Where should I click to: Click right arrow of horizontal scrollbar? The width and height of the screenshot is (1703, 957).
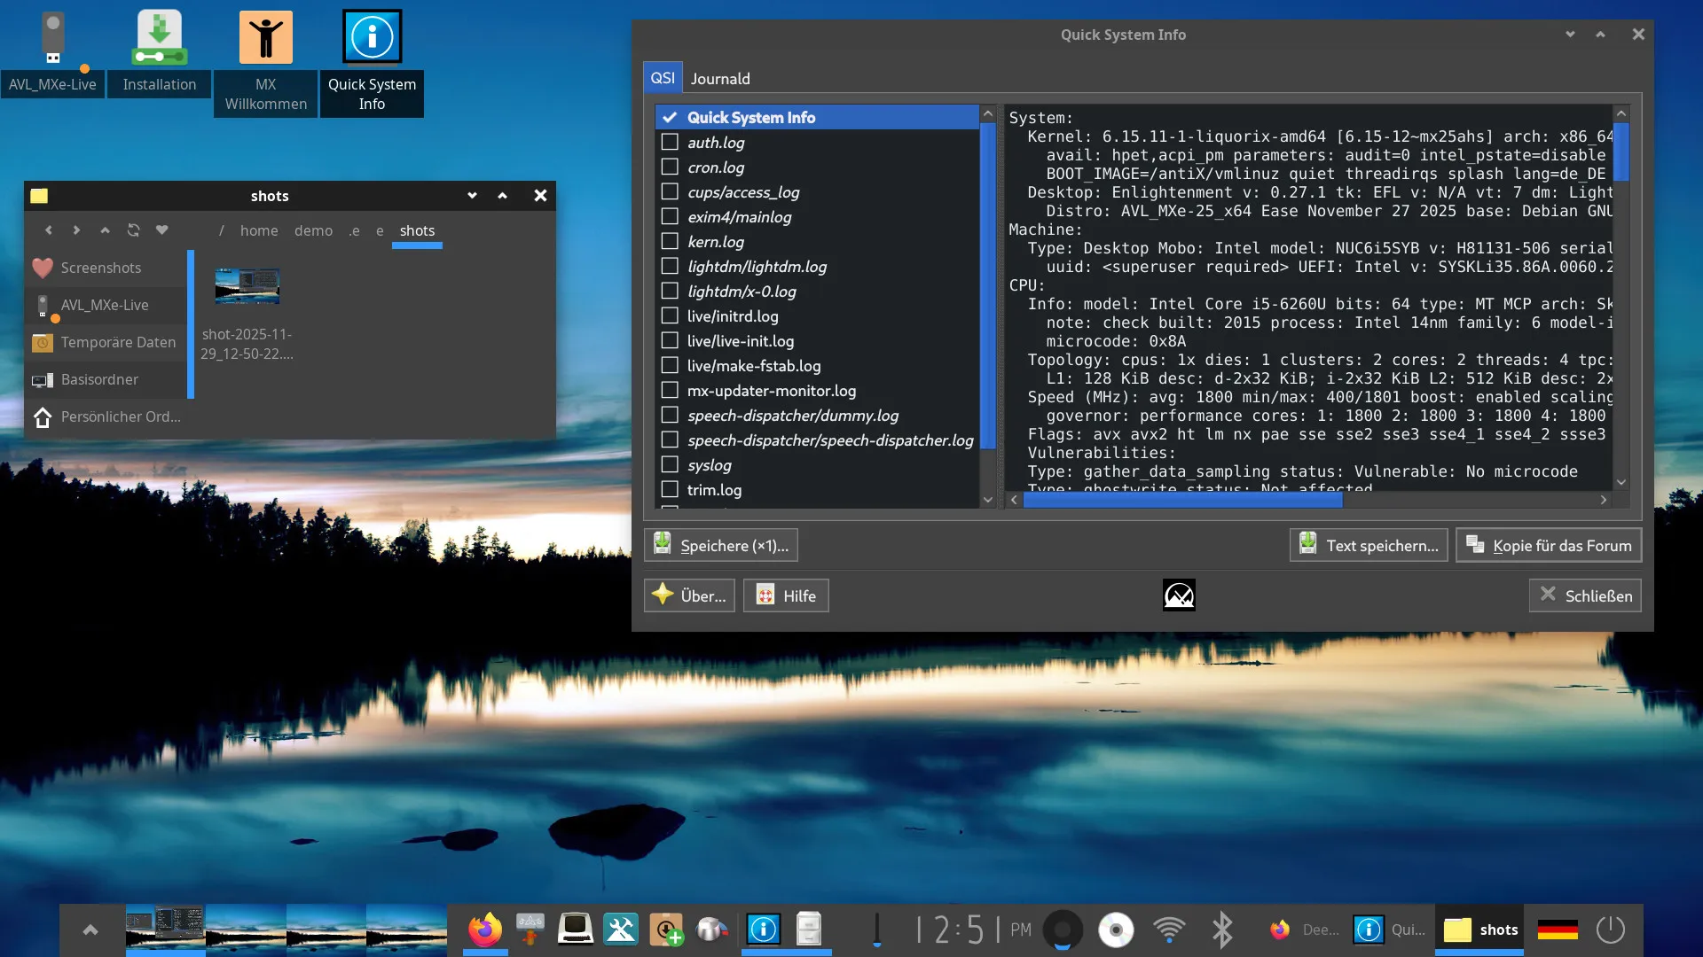pyautogui.click(x=1604, y=500)
